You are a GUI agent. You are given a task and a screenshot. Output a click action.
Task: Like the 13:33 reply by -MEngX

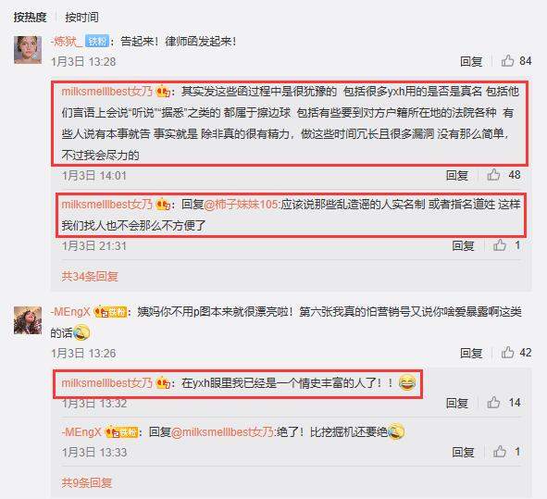point(500,452)
